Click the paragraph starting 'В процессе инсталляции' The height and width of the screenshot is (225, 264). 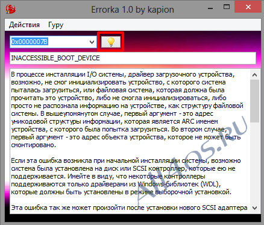pyautogui.click(x=127, y=110)
